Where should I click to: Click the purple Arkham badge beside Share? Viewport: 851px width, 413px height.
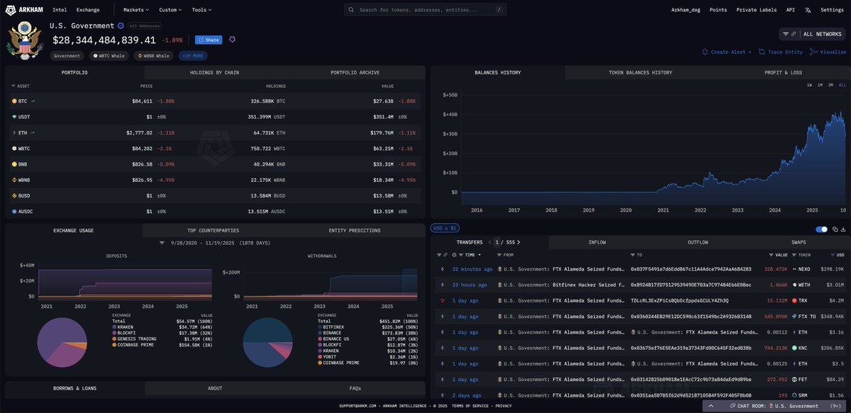pyautogui.click(x=232, y=40)
